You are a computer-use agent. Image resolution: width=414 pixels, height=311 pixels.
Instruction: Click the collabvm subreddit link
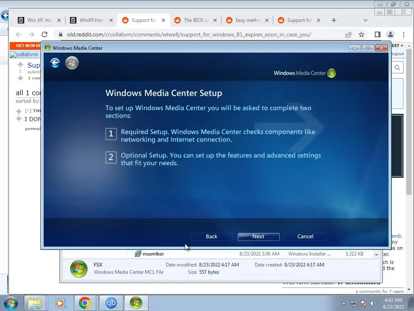coord(24,55)
